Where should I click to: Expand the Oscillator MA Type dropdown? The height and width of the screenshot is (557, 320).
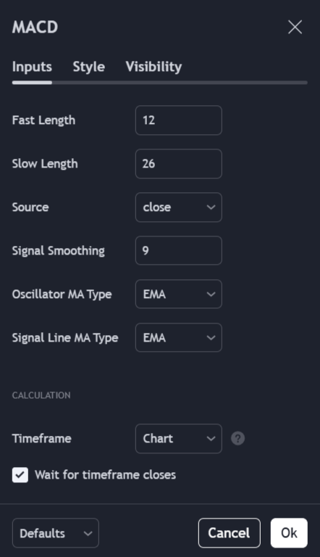point(179,294)
